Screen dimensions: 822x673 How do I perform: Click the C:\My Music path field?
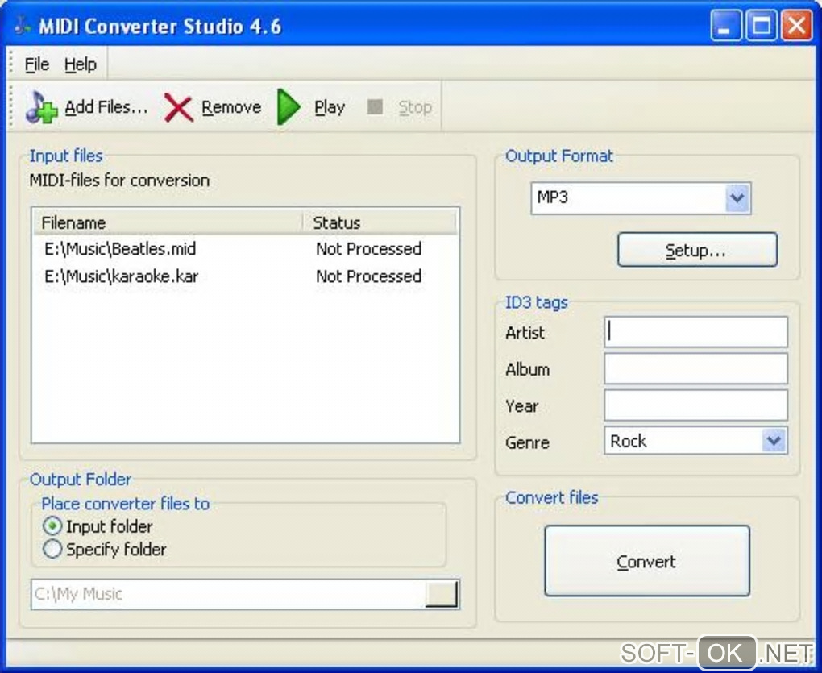[228, 594]
